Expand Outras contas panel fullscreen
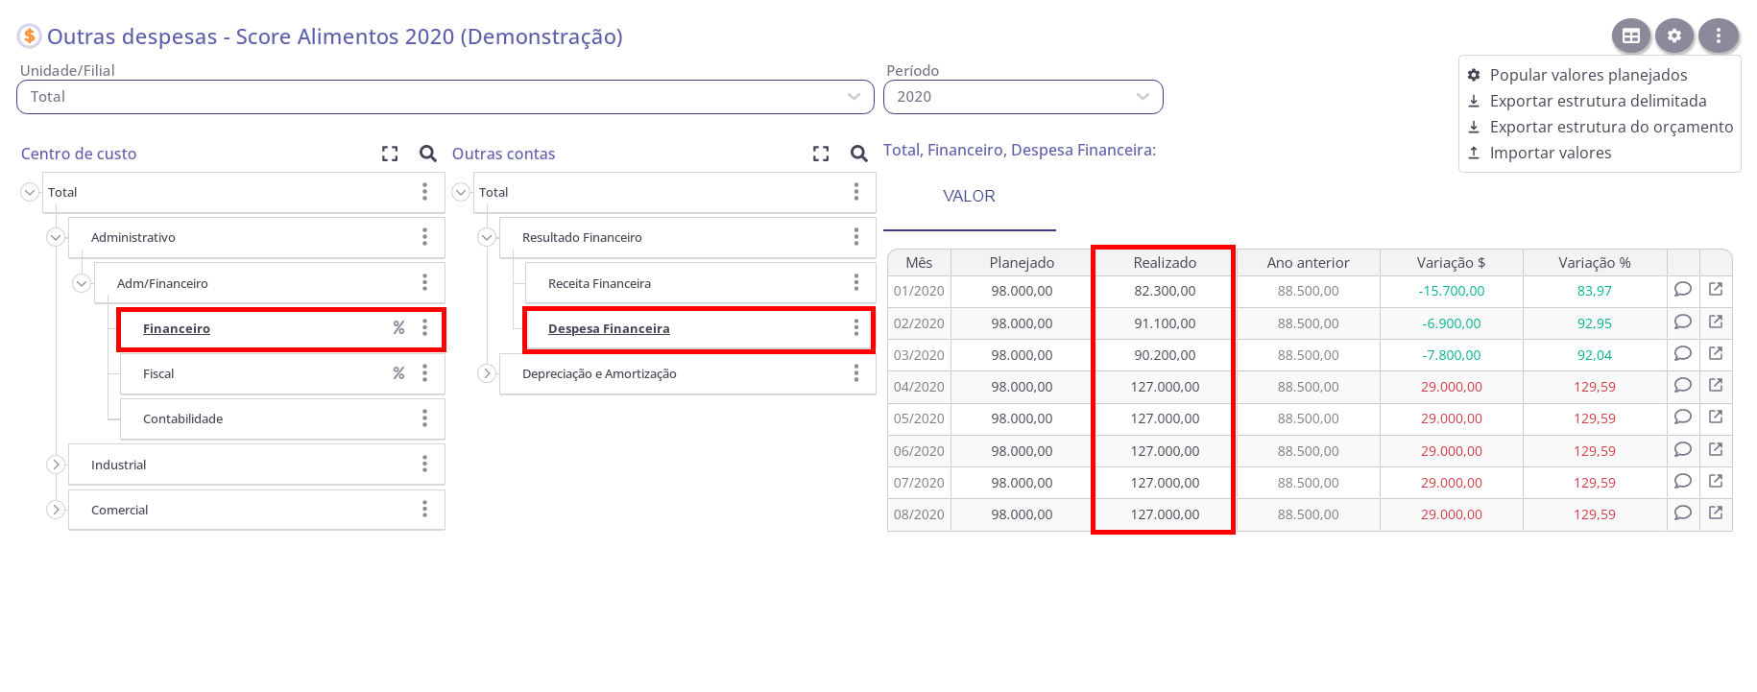Image resolution: width=1757 pixels, height=692 pixels. pyautogui.click(x=821, y=154)
